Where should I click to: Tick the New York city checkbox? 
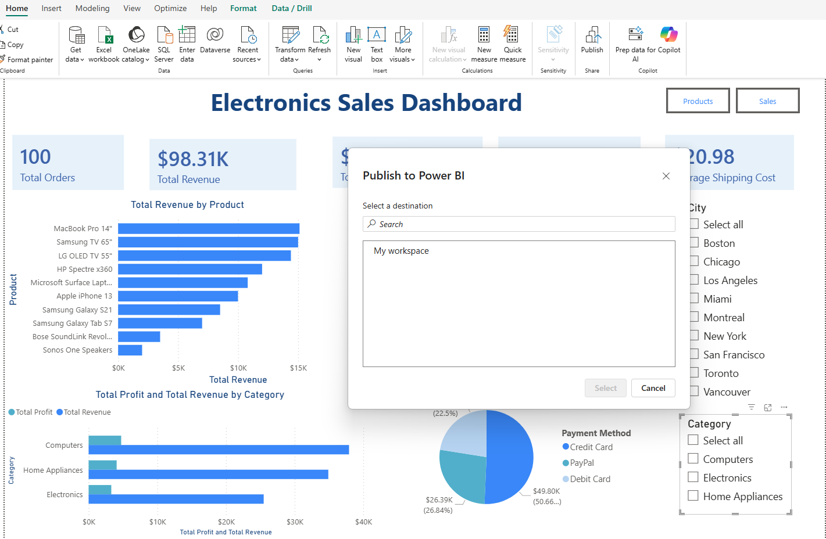pyautogui.click(x=694, y=336)
